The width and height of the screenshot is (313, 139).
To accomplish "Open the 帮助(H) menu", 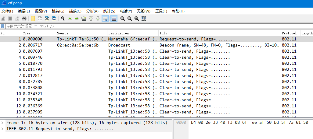I will (x=178, y=11).
